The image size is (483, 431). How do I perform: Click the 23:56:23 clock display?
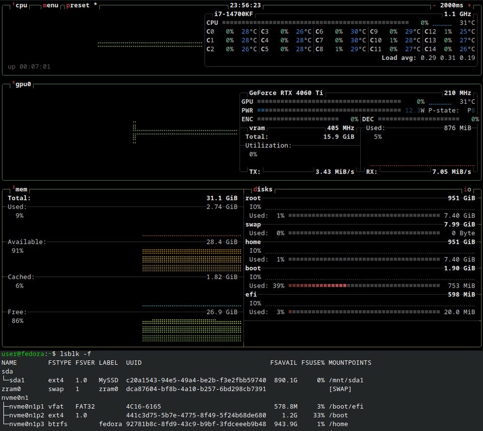tap(245, 5)
